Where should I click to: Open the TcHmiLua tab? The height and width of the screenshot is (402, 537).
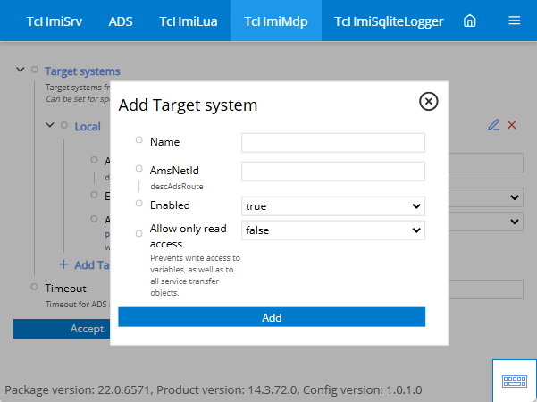pyautogui.click(x=189, y=21)
